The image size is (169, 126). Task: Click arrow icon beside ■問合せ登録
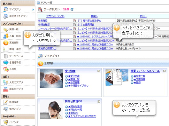(x=66, y=107)
